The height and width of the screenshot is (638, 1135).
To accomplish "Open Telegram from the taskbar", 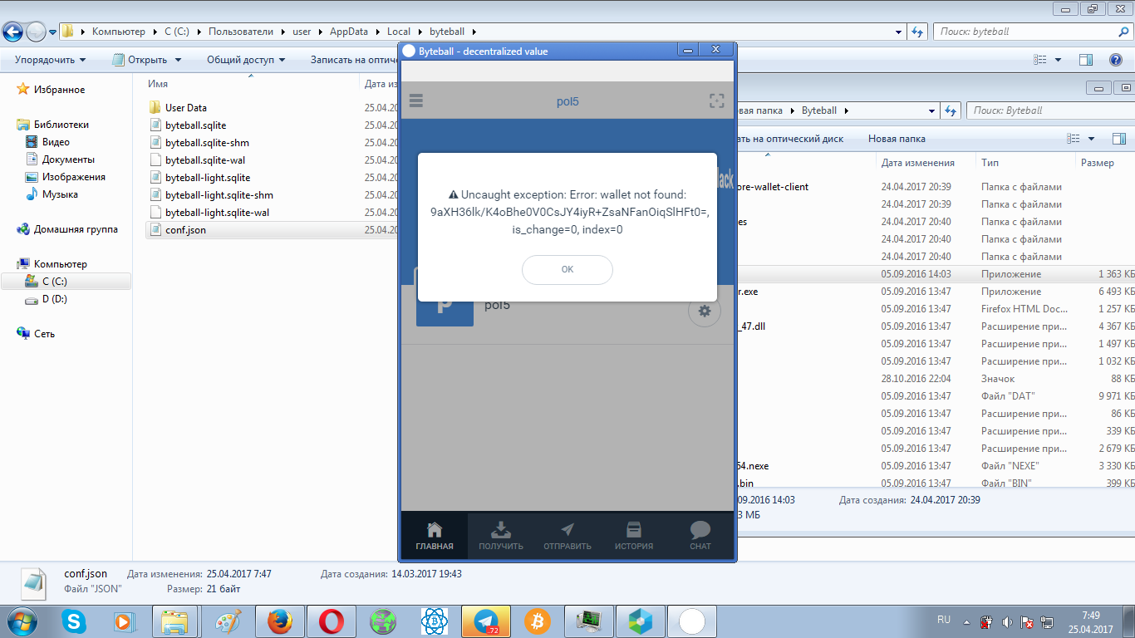I will click(x=486, y=621).
